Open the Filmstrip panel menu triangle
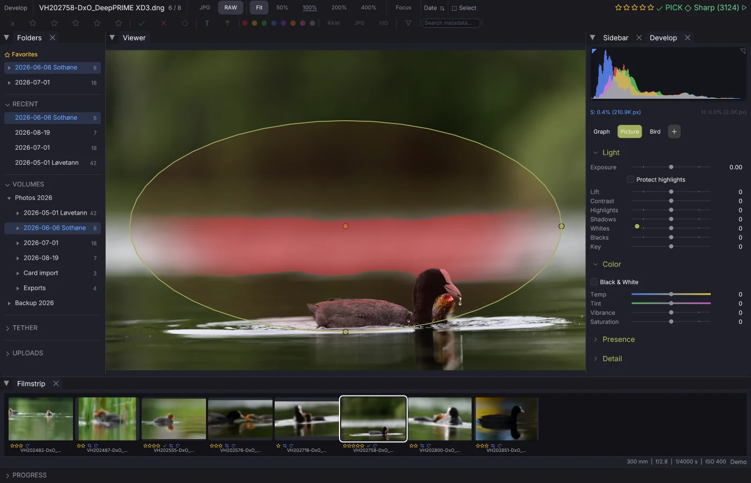The height and width of the screenshot is (483, 751). coord(6,384)
